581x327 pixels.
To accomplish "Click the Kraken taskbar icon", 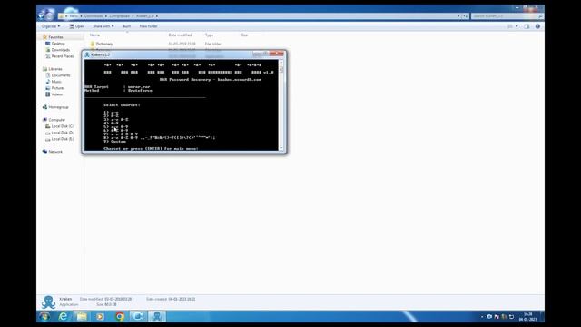I will [157, 317].
